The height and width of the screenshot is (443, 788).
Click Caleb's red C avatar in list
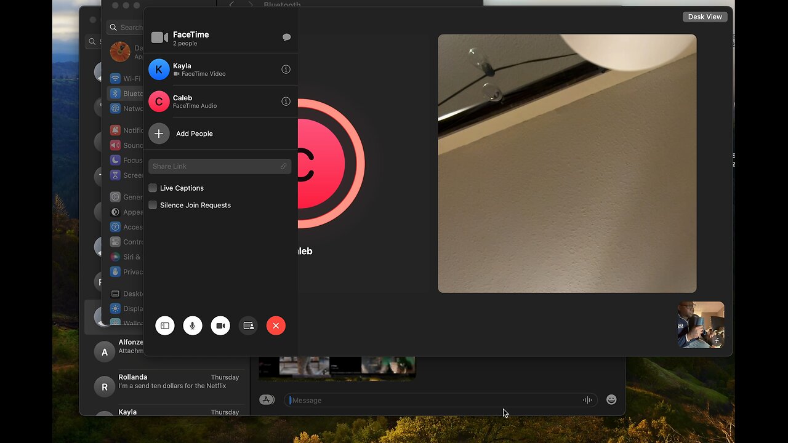pyautogui.click(x=159, y=102)
